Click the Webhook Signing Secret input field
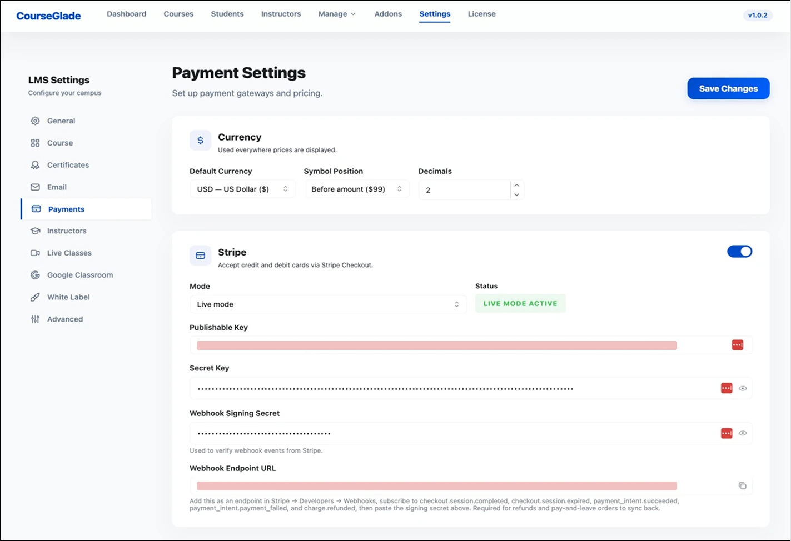Viewport: 791px width, 541px height. pyautogui.click(x=471, y=433)
